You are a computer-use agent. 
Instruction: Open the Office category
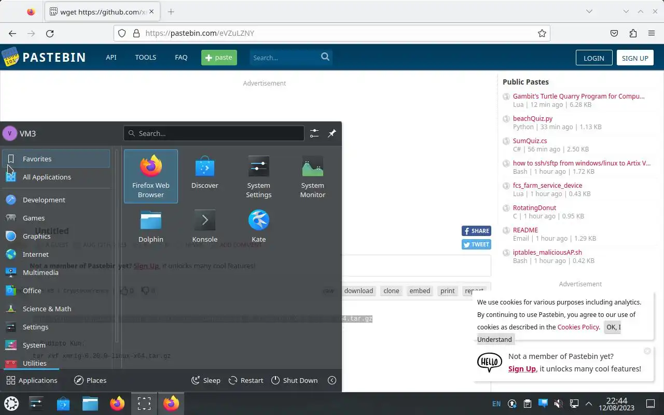click(x=56, y=290)
